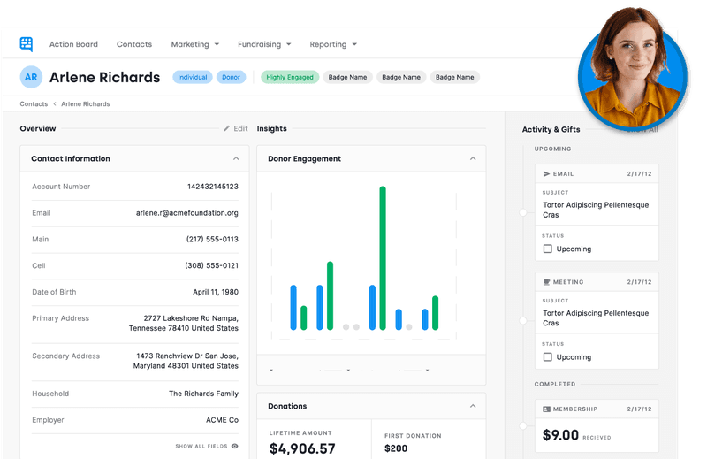Click the pencil Edit icon in Overview
This screenshot has width=707, height=459.
point(227,128)
